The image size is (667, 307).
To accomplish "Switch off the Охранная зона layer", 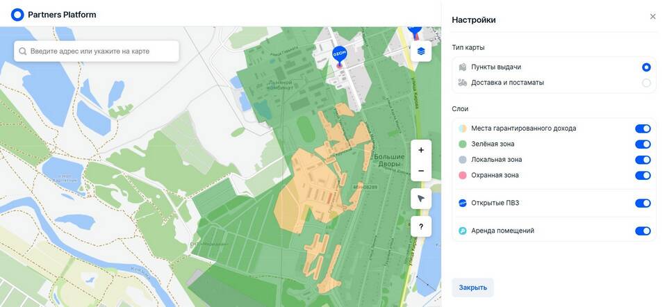I will 643,176.
